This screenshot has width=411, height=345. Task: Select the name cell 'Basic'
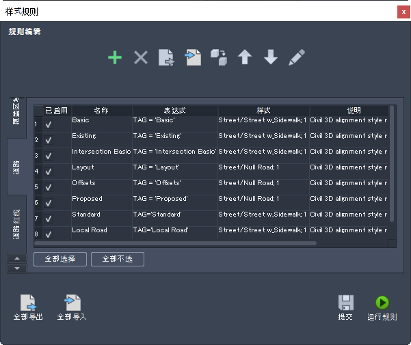pyautogui.click(x=102, y=124)
